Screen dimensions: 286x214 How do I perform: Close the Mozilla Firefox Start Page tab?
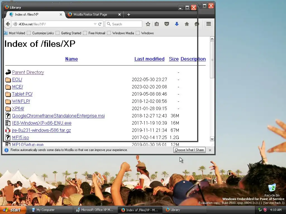(120, 14)
